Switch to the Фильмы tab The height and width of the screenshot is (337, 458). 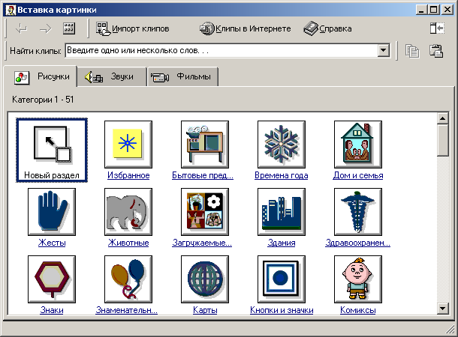coord(183,77)
